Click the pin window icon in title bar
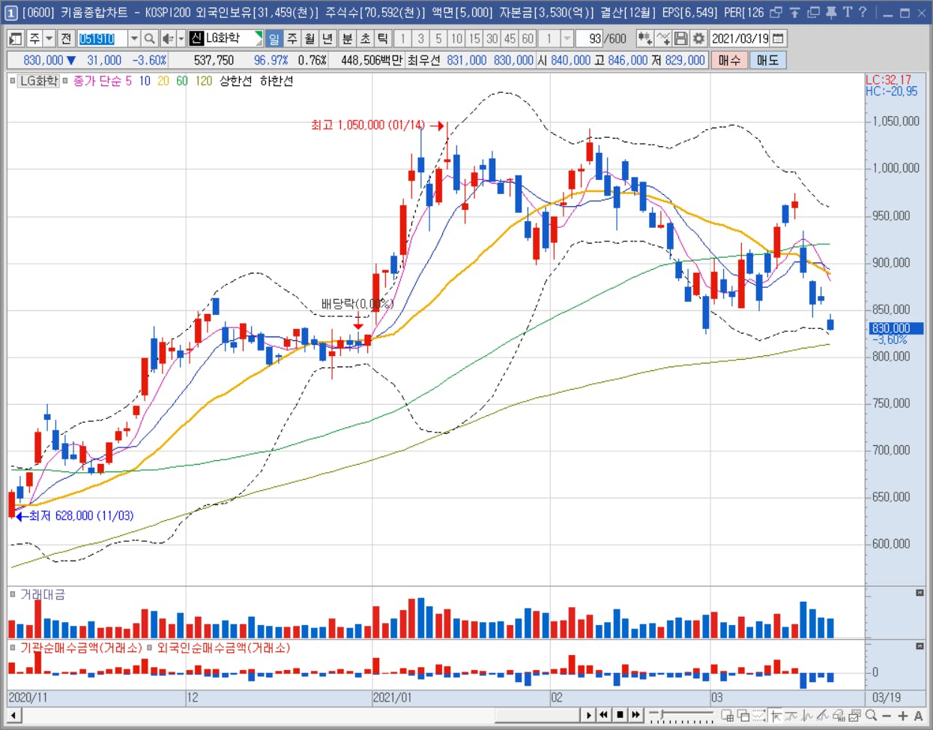933x730 pixels. click(831, 12)
